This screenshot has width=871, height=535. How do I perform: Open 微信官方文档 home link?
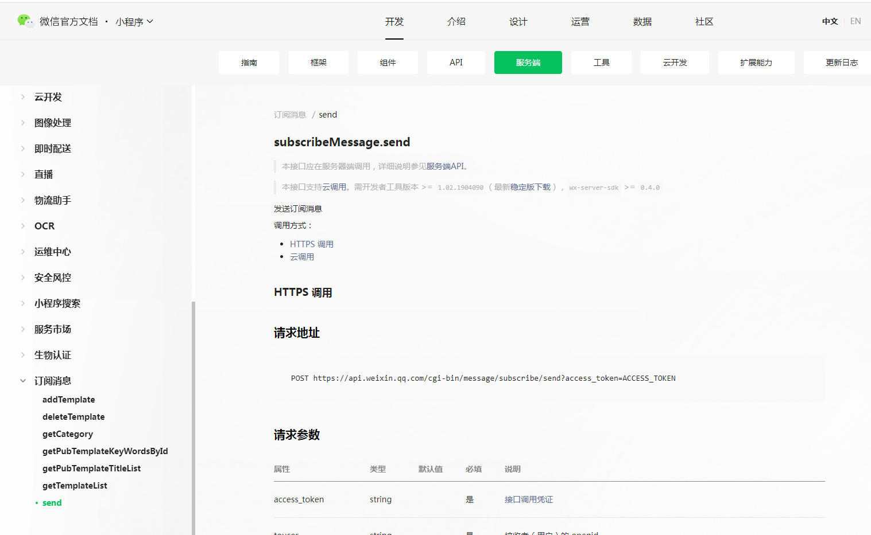(69, 22)
